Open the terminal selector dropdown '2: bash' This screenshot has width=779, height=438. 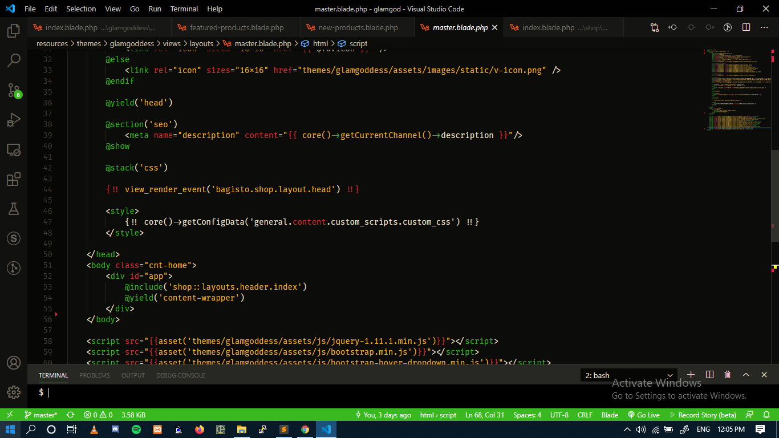click(x=628, y=375)
